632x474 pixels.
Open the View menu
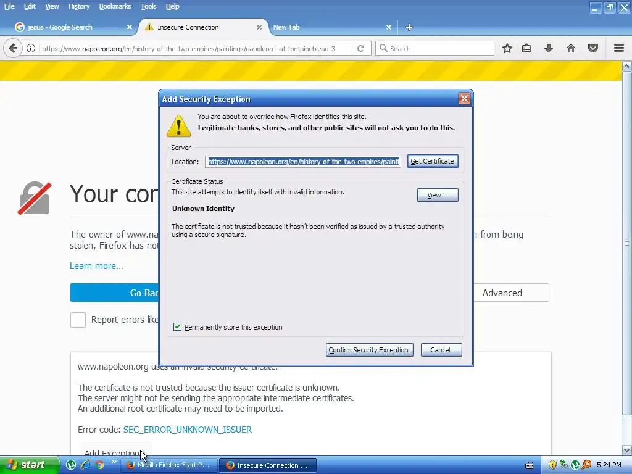(x=52, y=6)
